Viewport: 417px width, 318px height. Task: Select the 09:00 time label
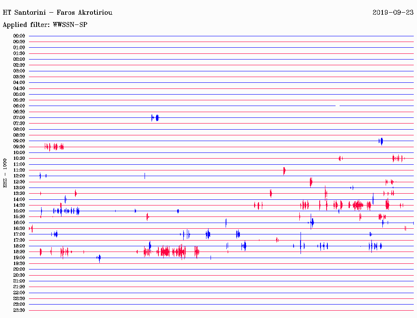19,141
